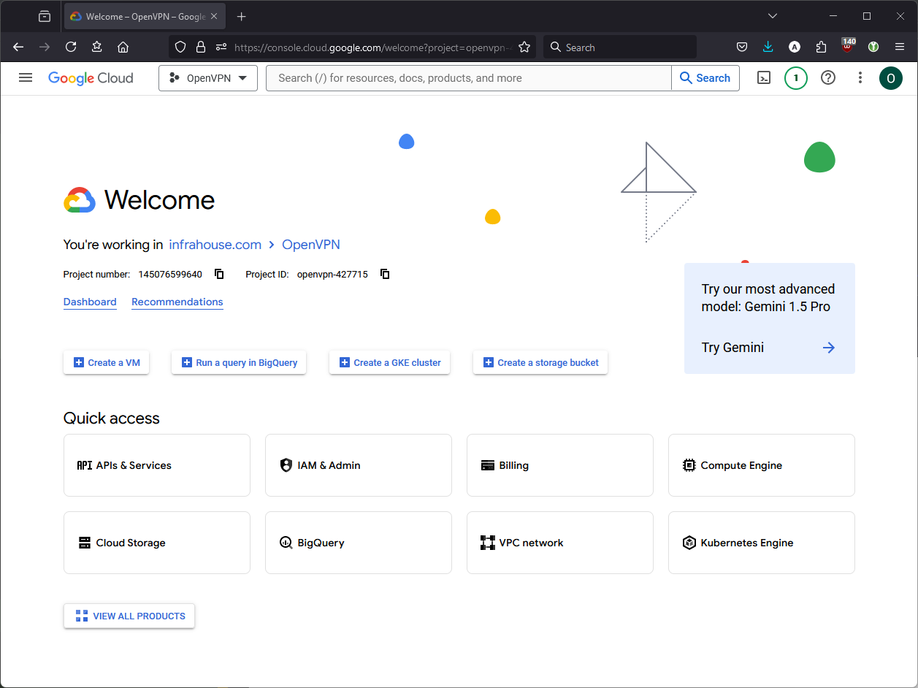
Task: Open the downloads arrow icon
Action: [768, 47]
